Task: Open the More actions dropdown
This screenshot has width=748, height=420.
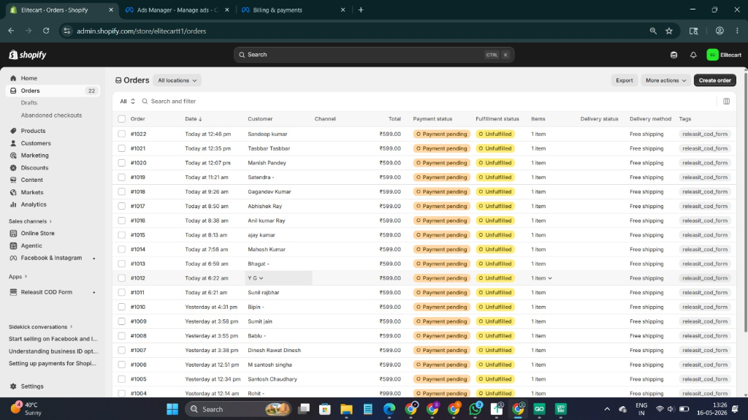Action: [665, 80]
